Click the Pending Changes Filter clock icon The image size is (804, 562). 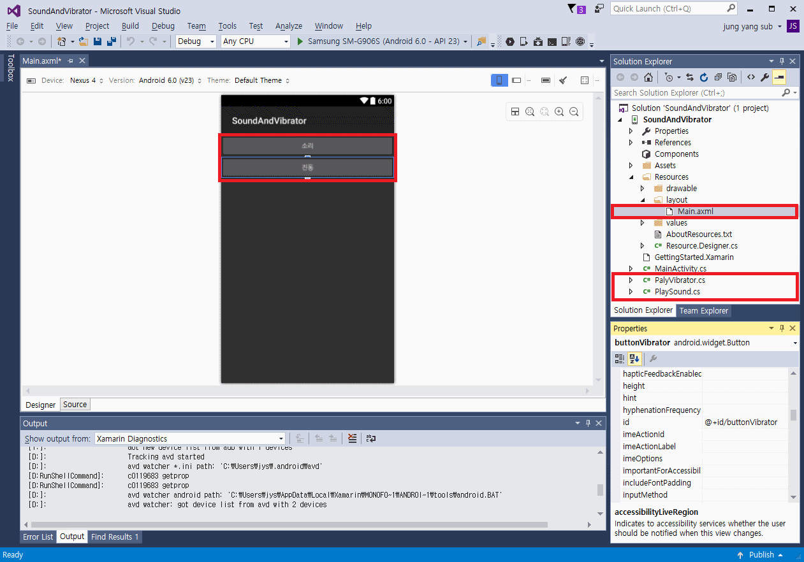[668, 77]
